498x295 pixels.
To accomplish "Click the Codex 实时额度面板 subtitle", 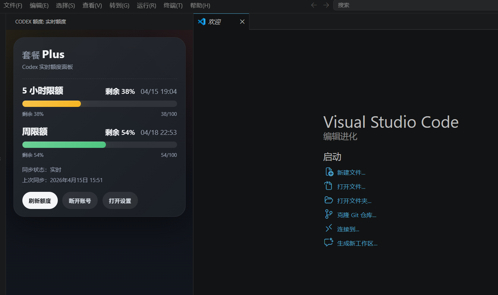I will point(48,67).
